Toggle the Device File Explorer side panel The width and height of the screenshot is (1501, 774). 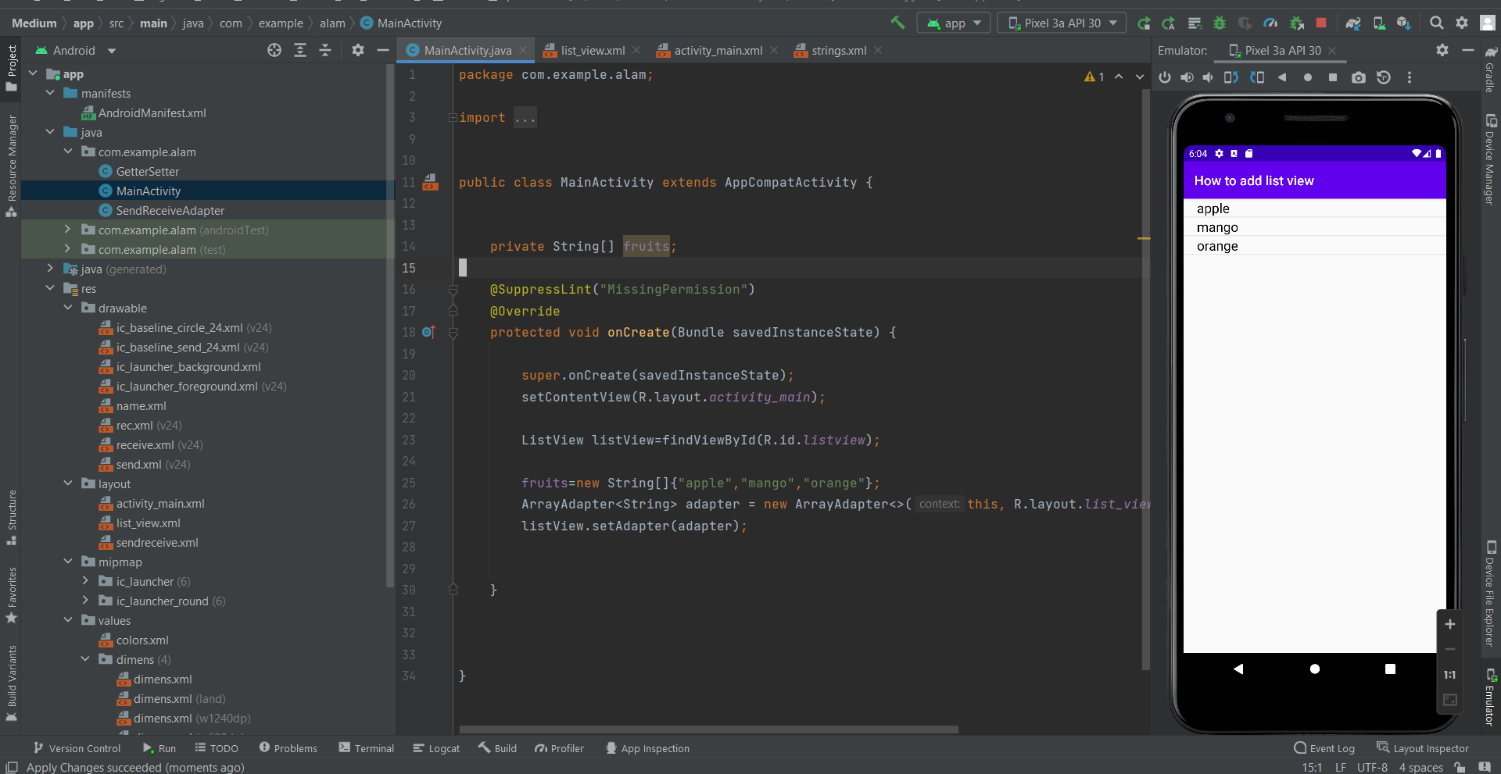pos(1490,594)
